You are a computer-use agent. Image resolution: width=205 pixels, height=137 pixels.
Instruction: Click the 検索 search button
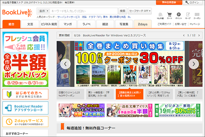click(x=123, y=11)
